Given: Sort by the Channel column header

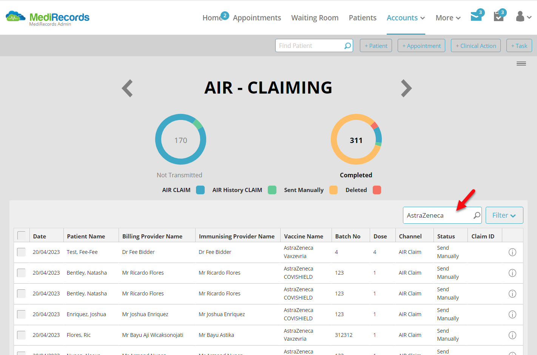Looking at the screenshot, I should (x=410, y=236).
